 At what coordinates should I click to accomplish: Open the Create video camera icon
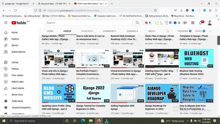coord(185,23)
